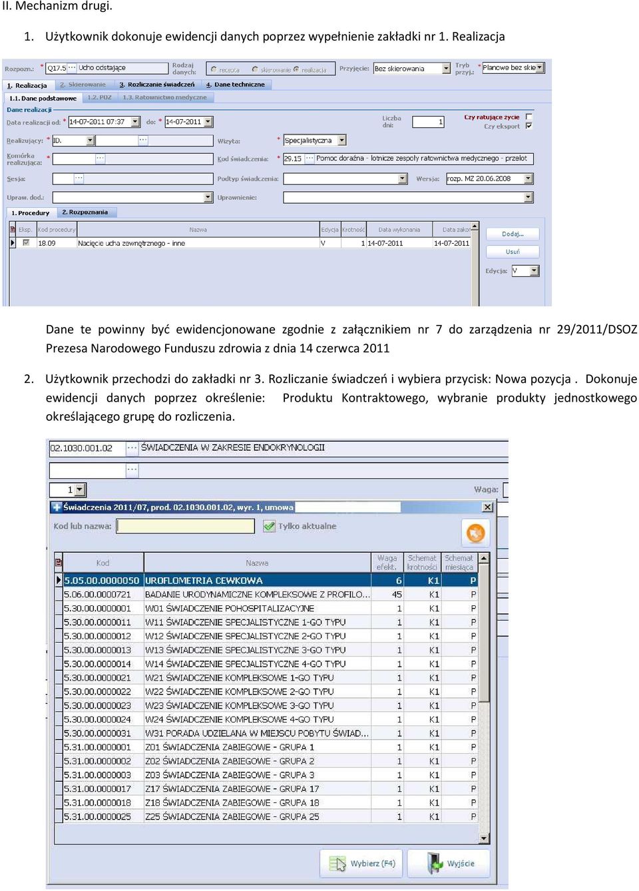Expand the Edycja V dropdown
639x891 pixels.
pyautogui.click(x=534, y=271)
